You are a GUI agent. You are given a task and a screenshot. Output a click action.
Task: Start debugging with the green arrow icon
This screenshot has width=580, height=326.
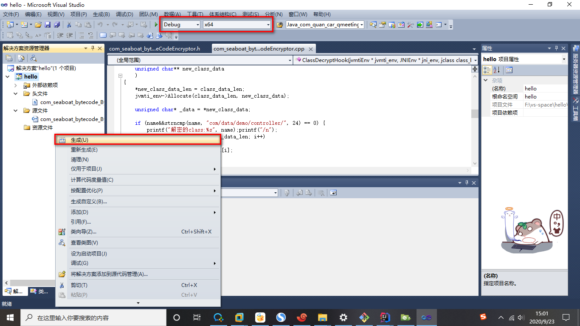pyautogui.click(x=156, y=24)
